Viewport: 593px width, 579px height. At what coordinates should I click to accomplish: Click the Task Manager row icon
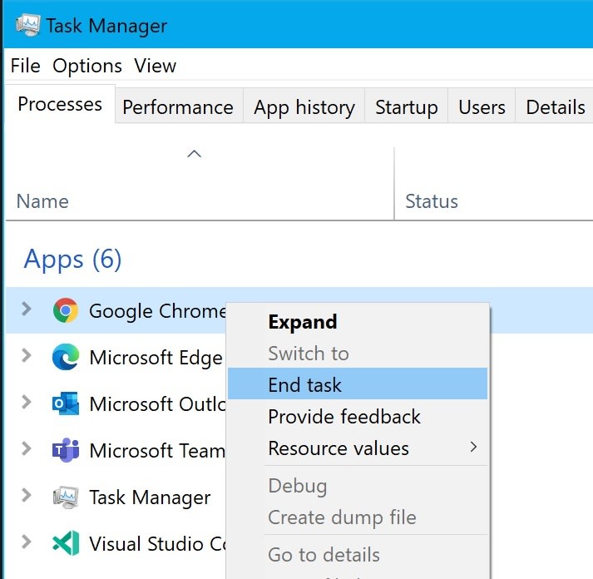pyautogui.click(x=66, y=497)
